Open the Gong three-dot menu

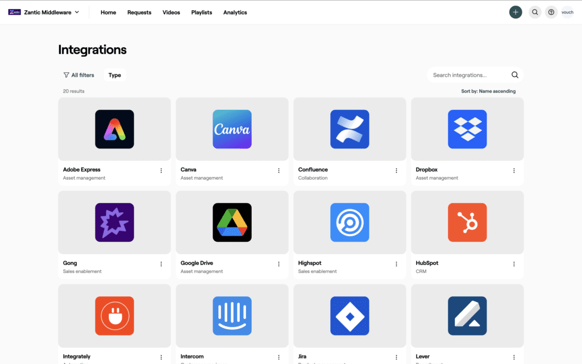pyautogui.click(x=161, y=264)
